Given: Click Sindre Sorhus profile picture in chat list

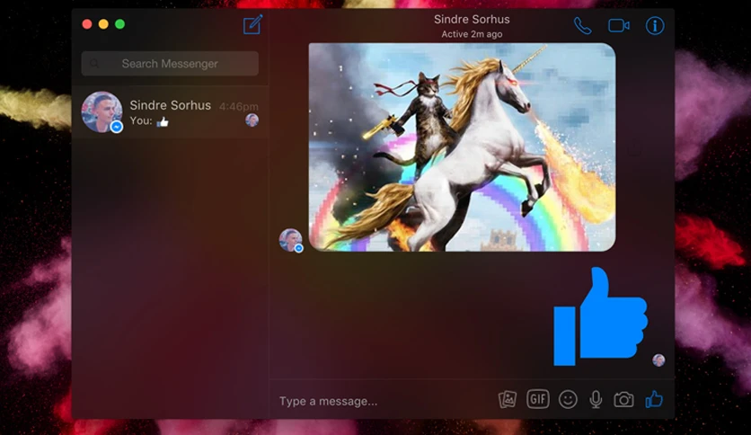Looking at the screenshot, I should [x=102, y=112].
